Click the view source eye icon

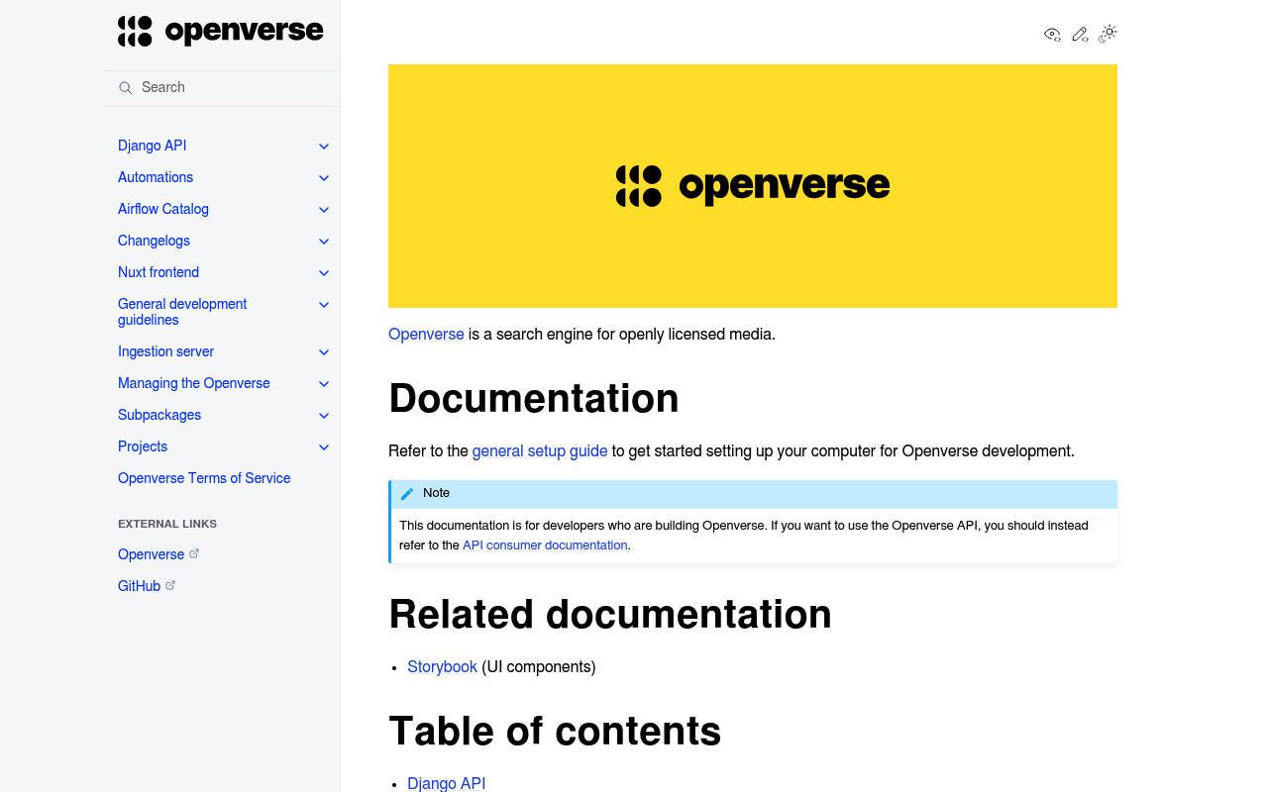pos(1052,35)
